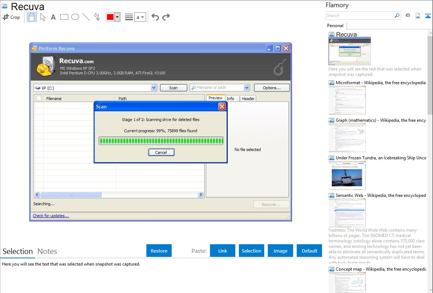Switch to the Info tab
Viewport: 433px width, 293px height.
(230, 99)
